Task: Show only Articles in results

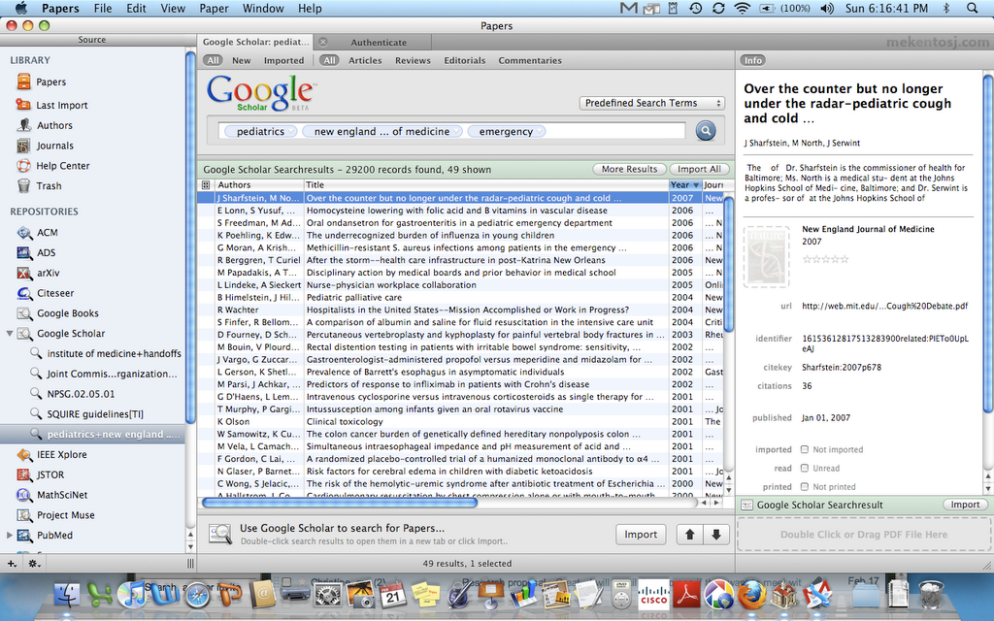Action: tap(365, 61)
